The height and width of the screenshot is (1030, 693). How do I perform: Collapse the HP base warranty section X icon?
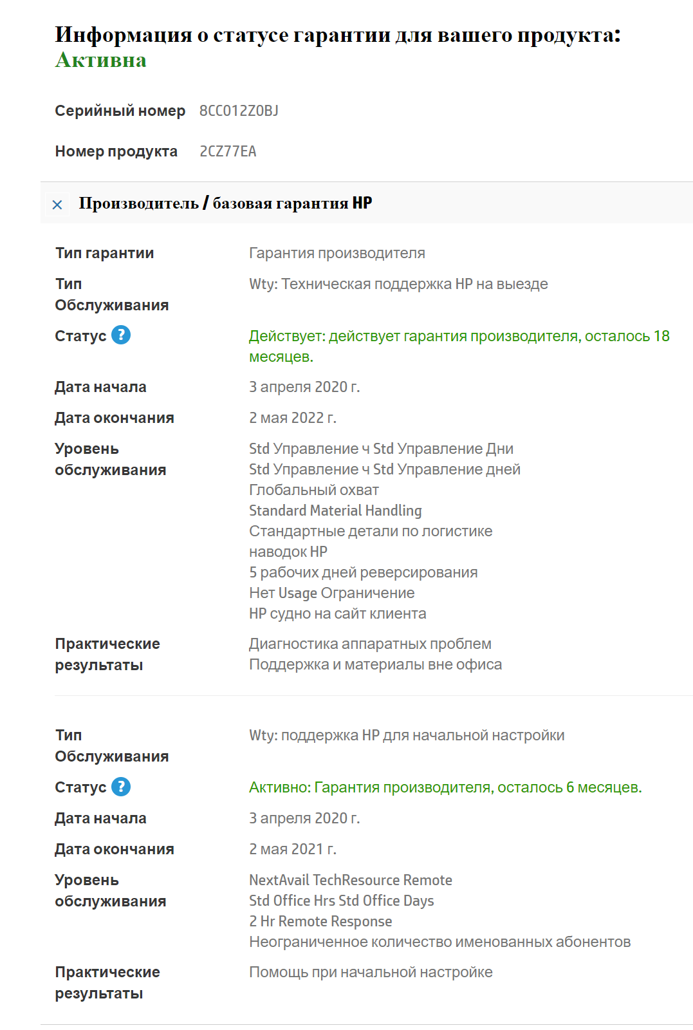(x=57, y=205)
